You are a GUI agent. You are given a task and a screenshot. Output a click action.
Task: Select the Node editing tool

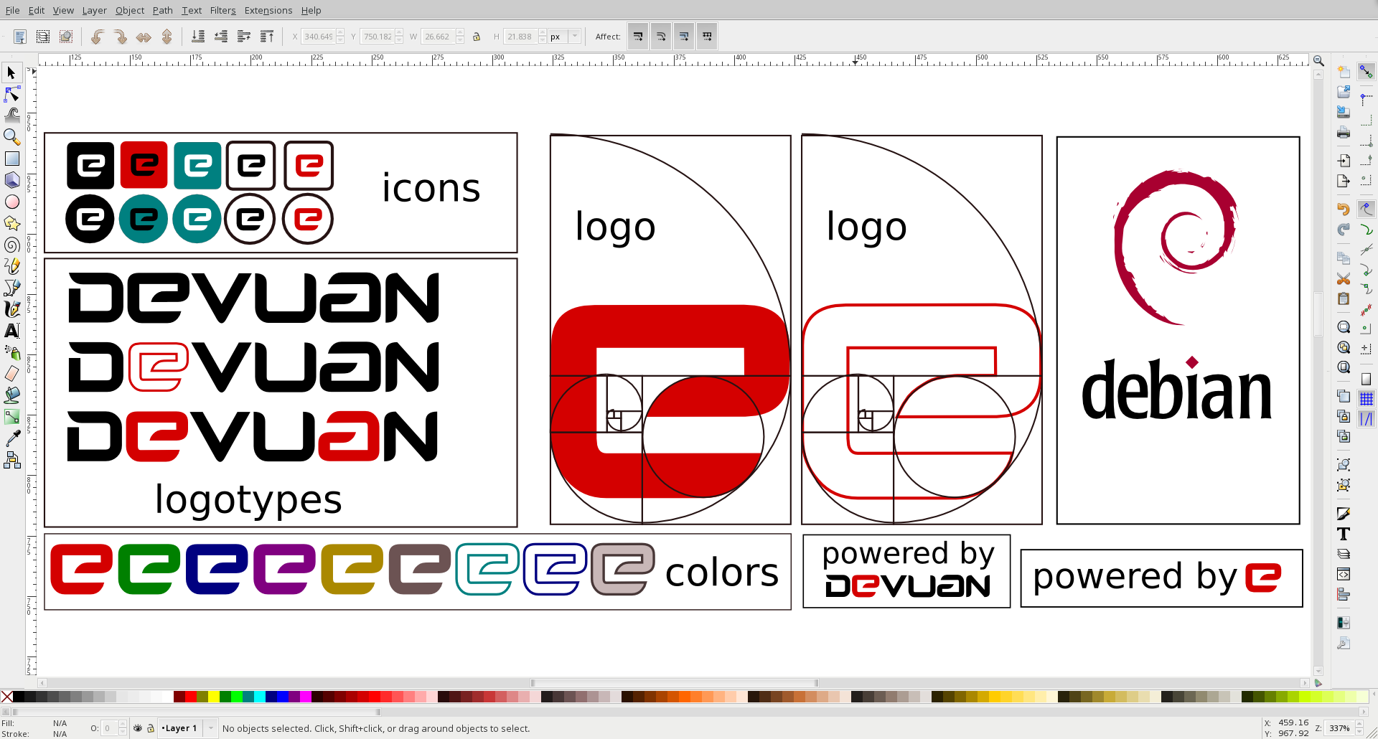11,94
